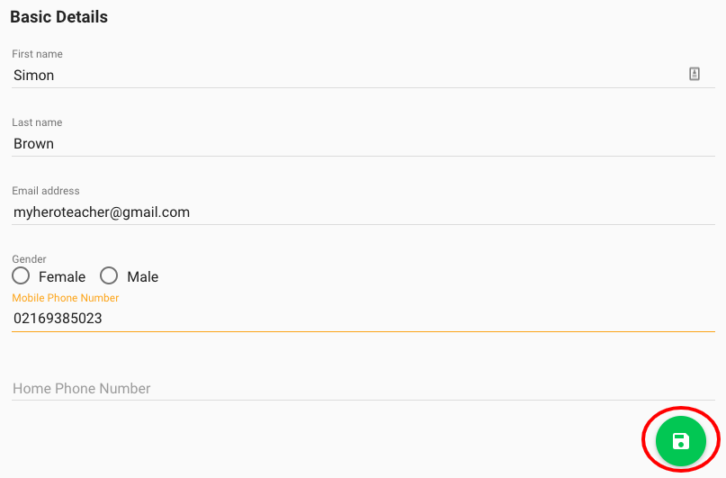Screen dimensions: 726x478
Task: Click the 'Email address' field label
Action: tap(46, 191)
